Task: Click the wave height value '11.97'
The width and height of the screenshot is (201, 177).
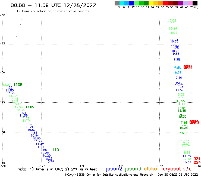Action: [38, 141]
